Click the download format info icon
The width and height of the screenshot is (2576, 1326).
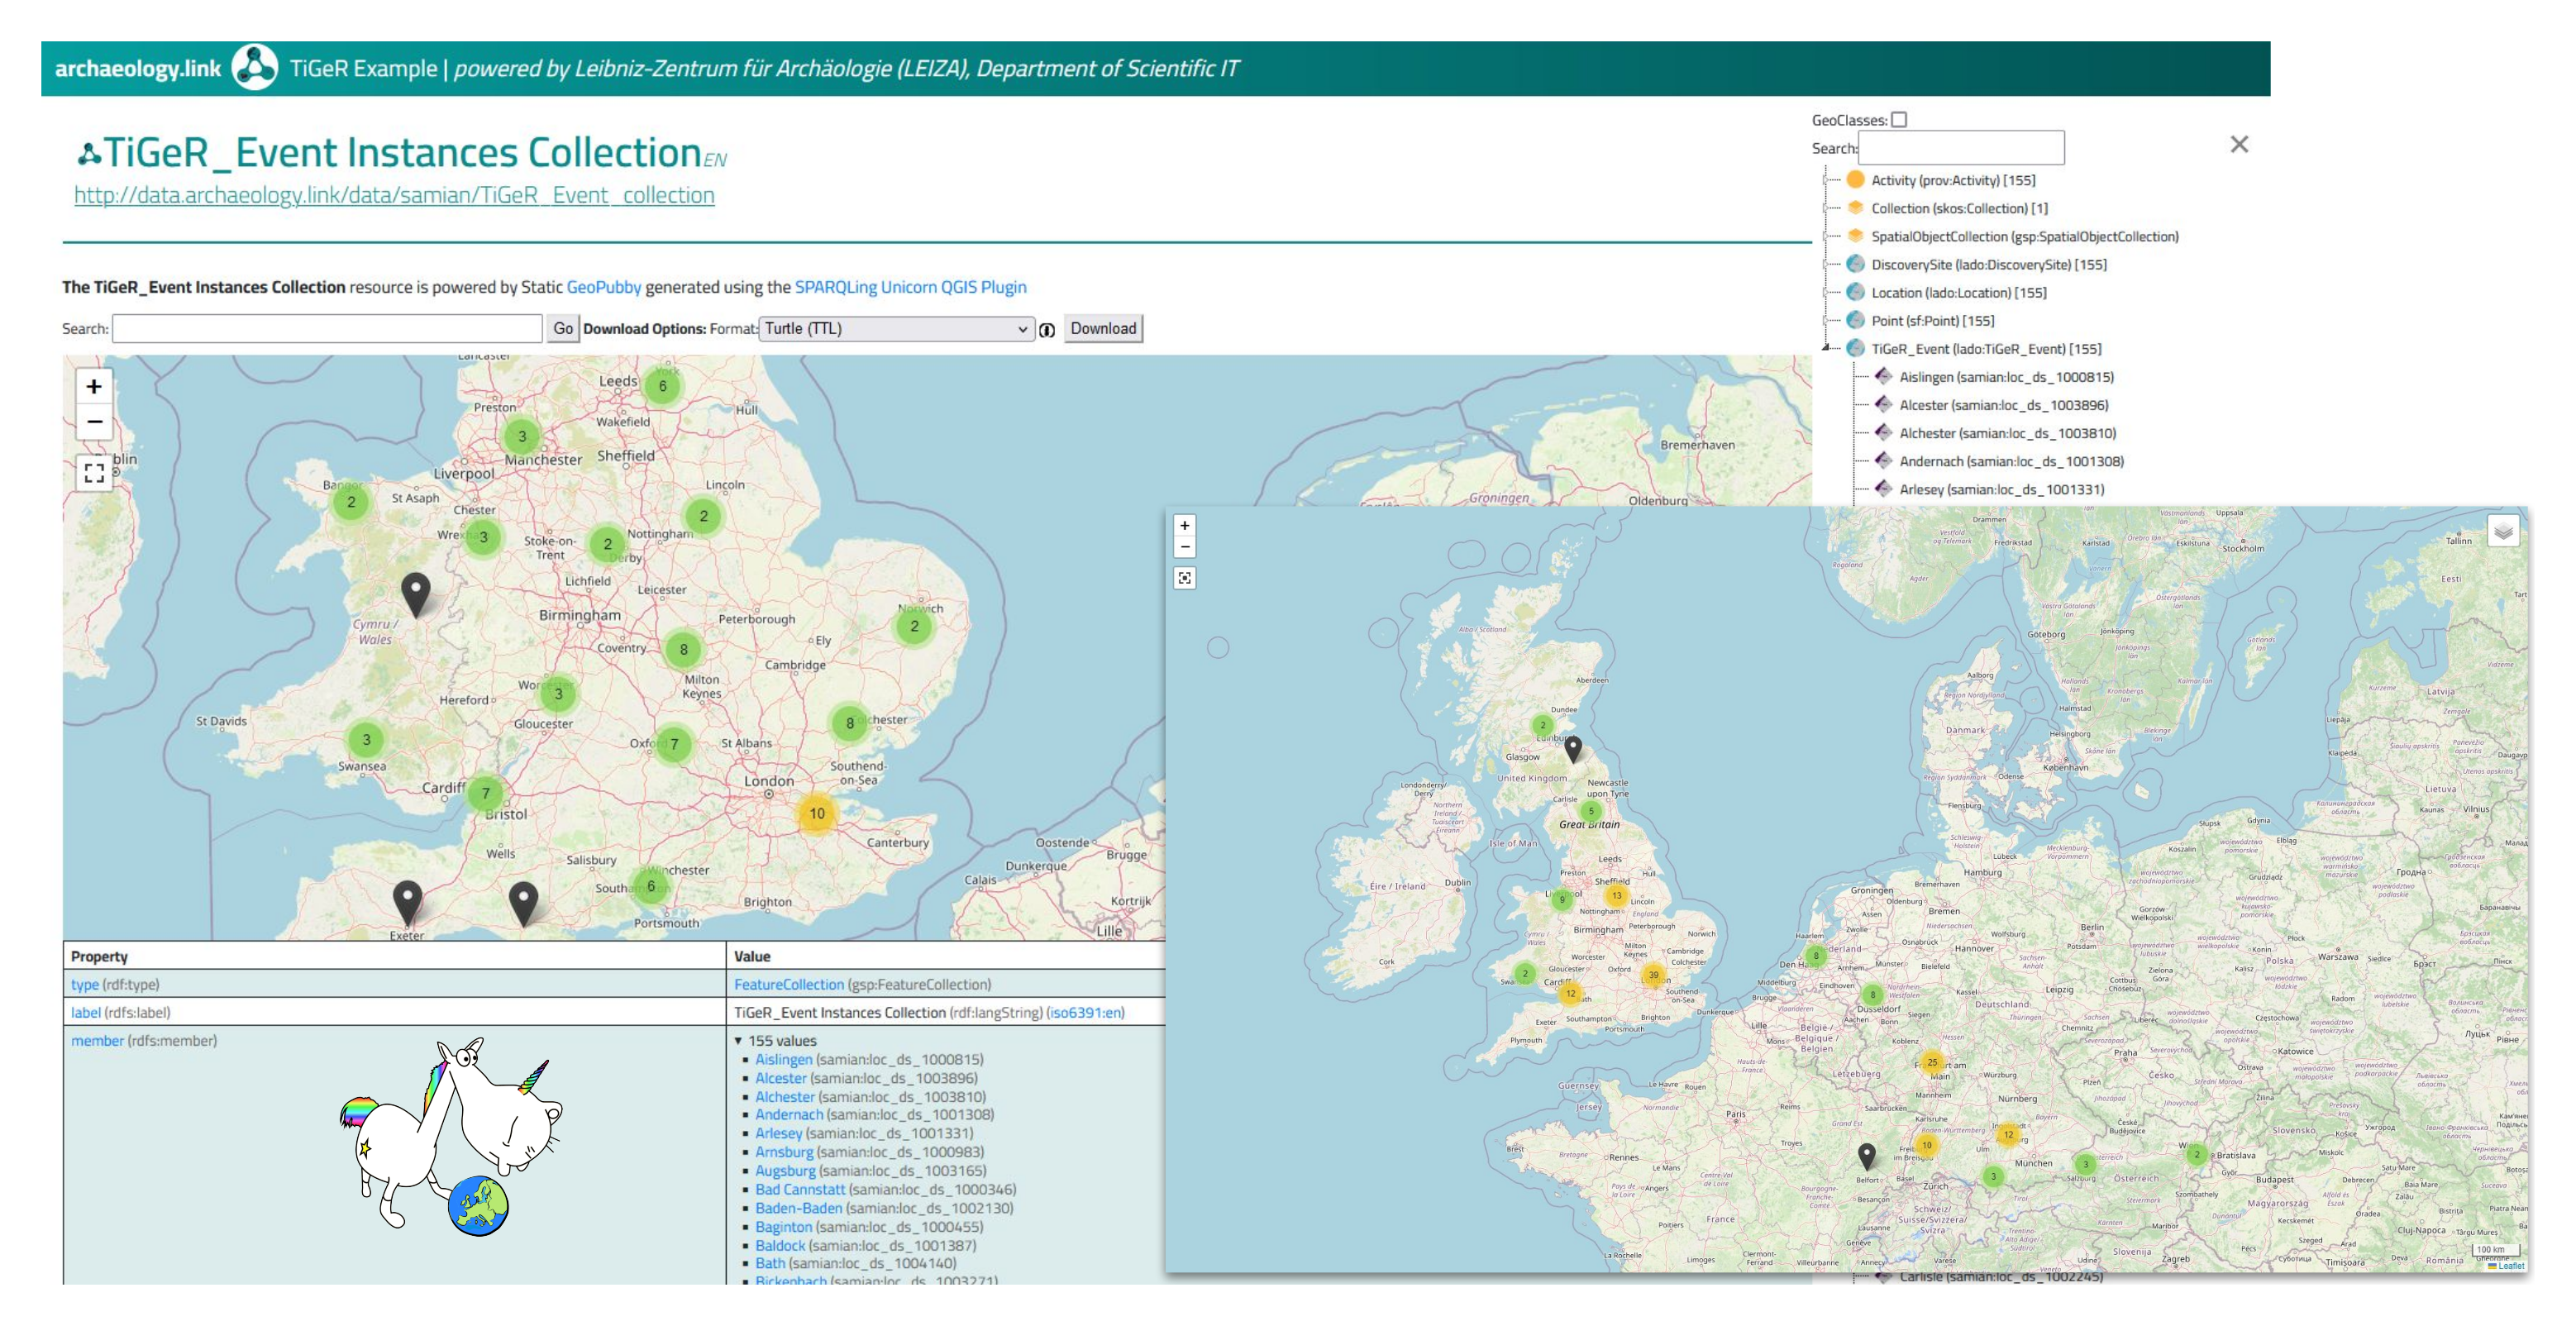point(1047,330)
